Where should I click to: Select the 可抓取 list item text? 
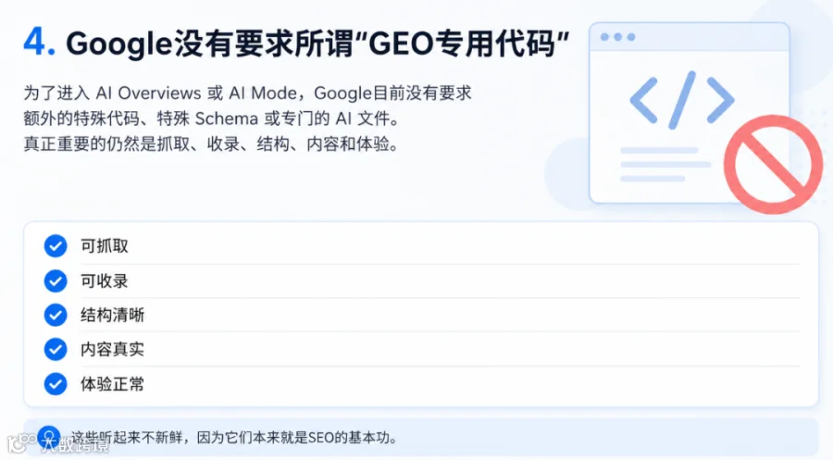(x=104, y=246)
